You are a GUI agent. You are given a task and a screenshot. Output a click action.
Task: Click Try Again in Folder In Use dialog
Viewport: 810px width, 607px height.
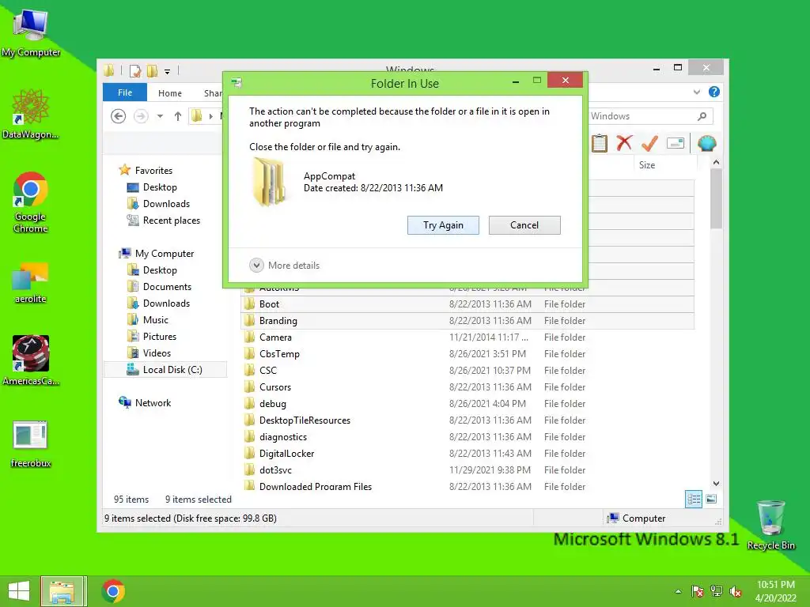click(x=443, y=225)
